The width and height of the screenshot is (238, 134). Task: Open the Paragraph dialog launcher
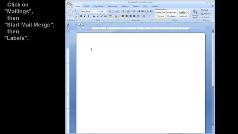(x=152, y=20)
